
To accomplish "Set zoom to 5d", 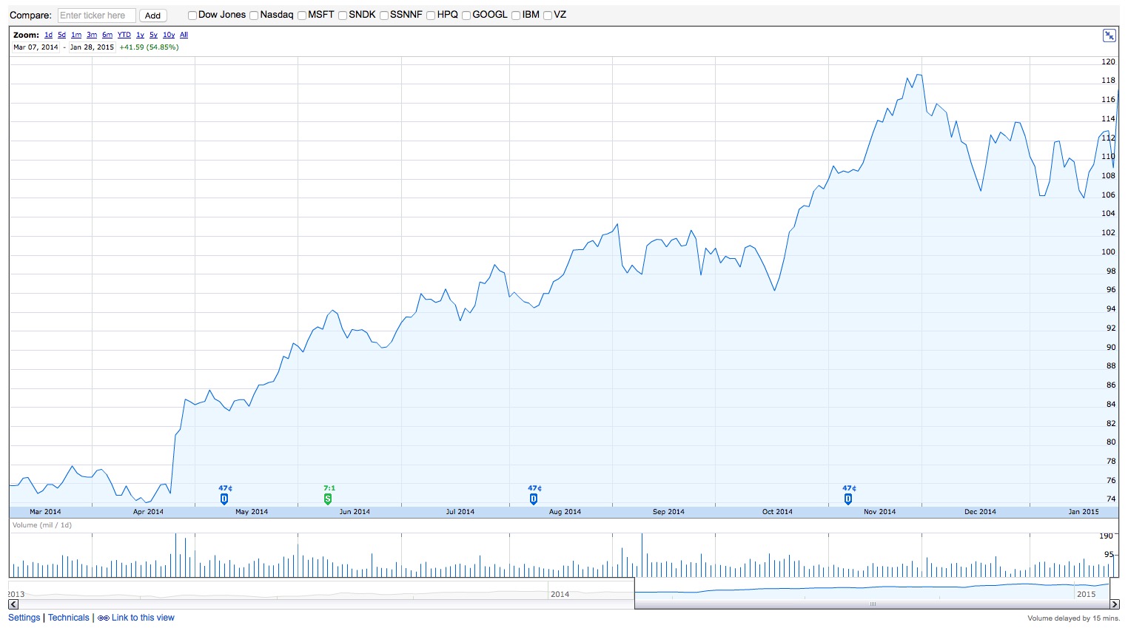I will 61,35.
